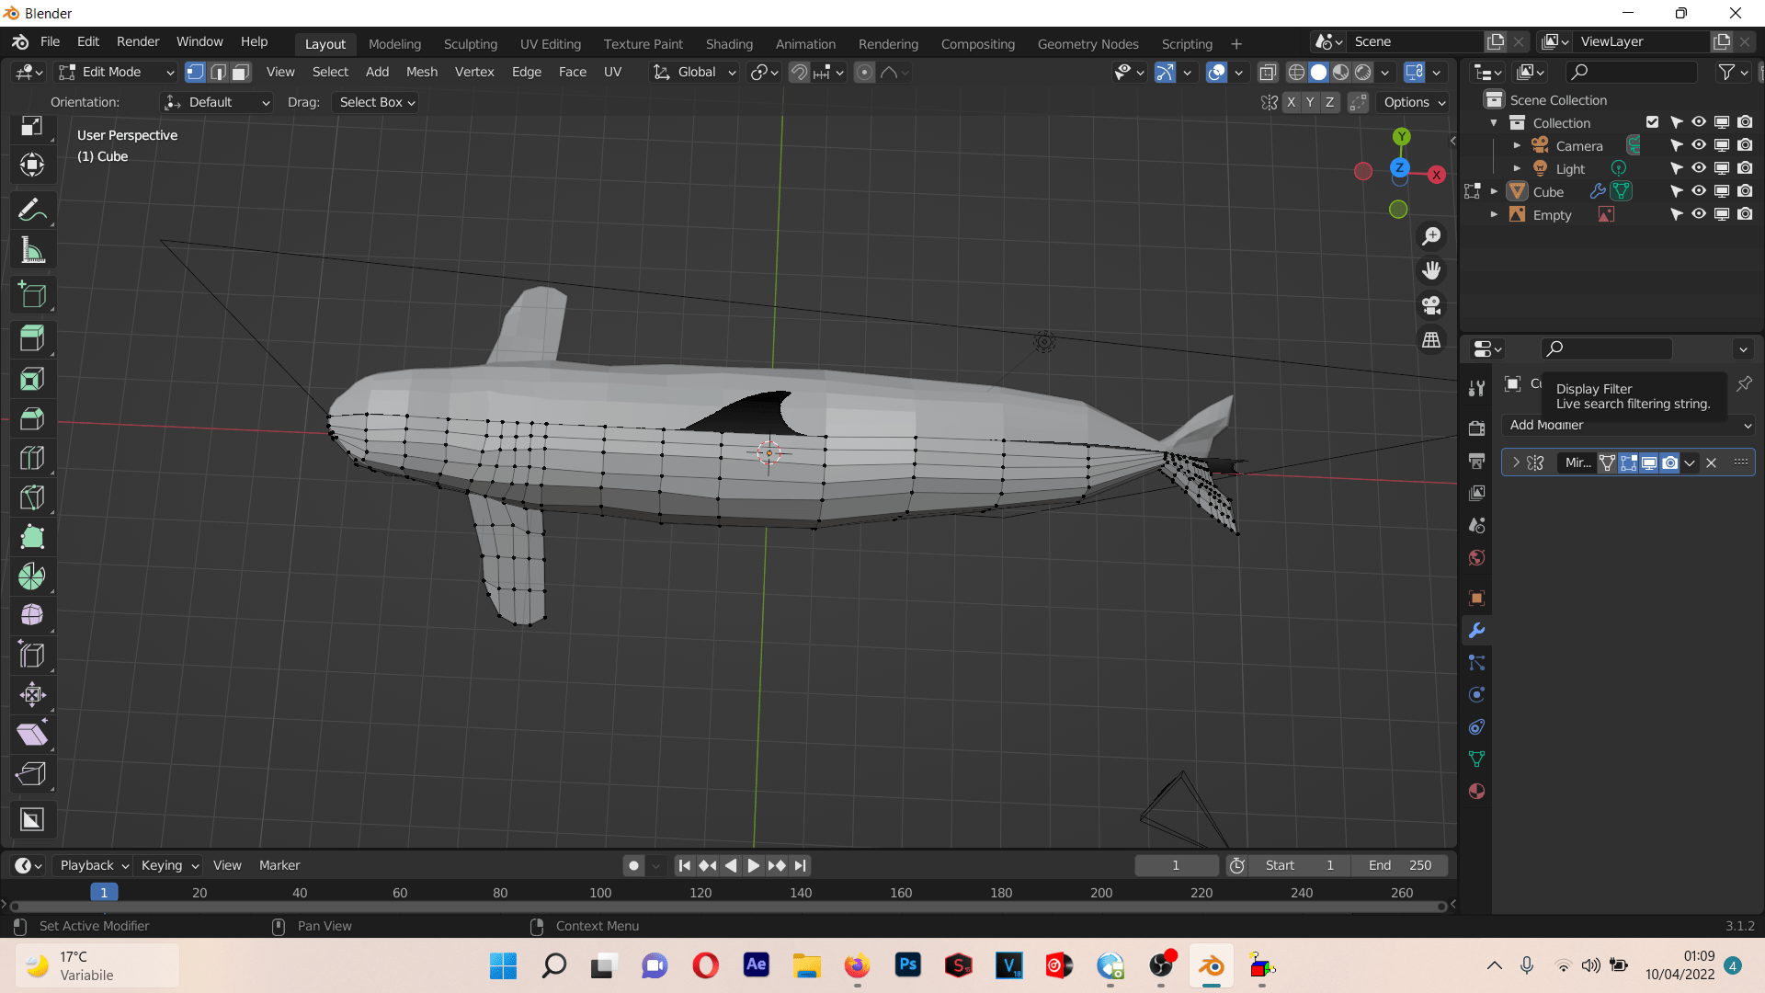Select the Add Cube tool
Screen dimensions: 1765x993
[32, 295]
